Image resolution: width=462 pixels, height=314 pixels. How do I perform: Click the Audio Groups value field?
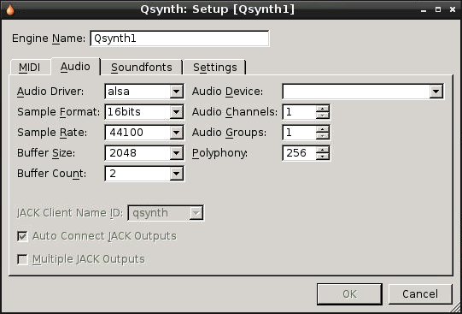tap(300, 133)
